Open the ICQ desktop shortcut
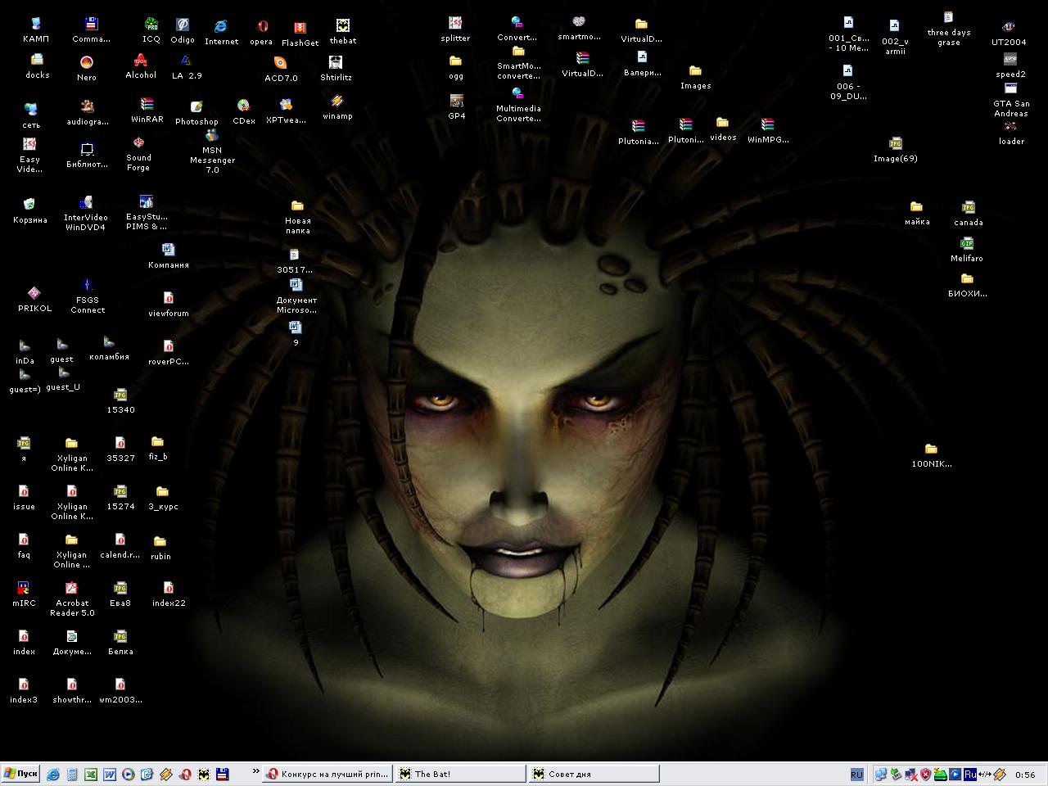1048x786 pixels. click(x=151, y=25)
